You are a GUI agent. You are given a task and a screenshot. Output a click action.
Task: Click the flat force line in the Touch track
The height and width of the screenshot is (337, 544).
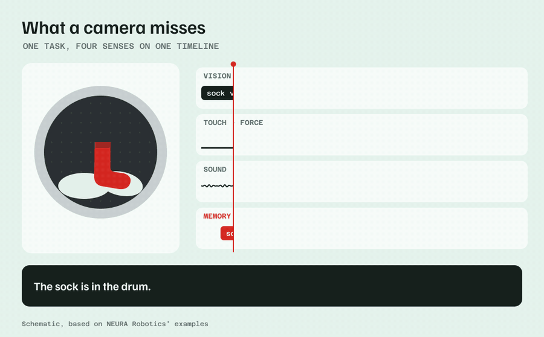point(217,148)
